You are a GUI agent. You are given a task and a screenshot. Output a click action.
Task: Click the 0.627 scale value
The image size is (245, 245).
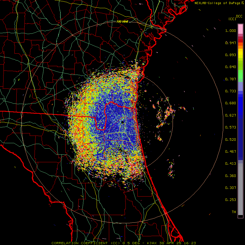click(x=231, y=115)
